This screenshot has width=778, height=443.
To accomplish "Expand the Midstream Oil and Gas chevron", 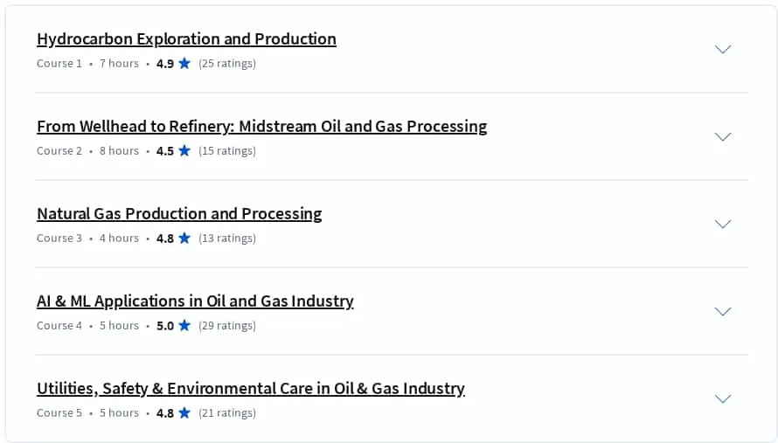I will coord(722,136).
